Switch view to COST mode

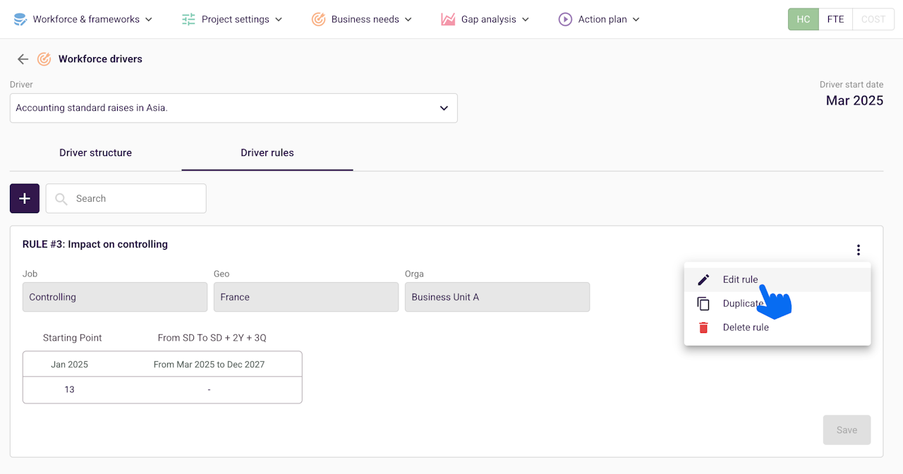(x=873, y=19)
